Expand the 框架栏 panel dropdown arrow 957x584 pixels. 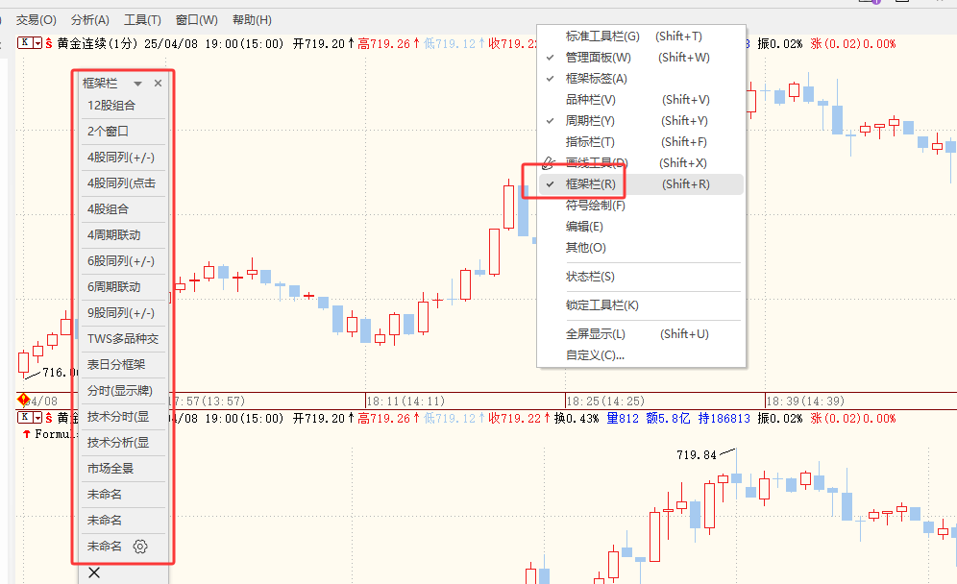[138, 84]
